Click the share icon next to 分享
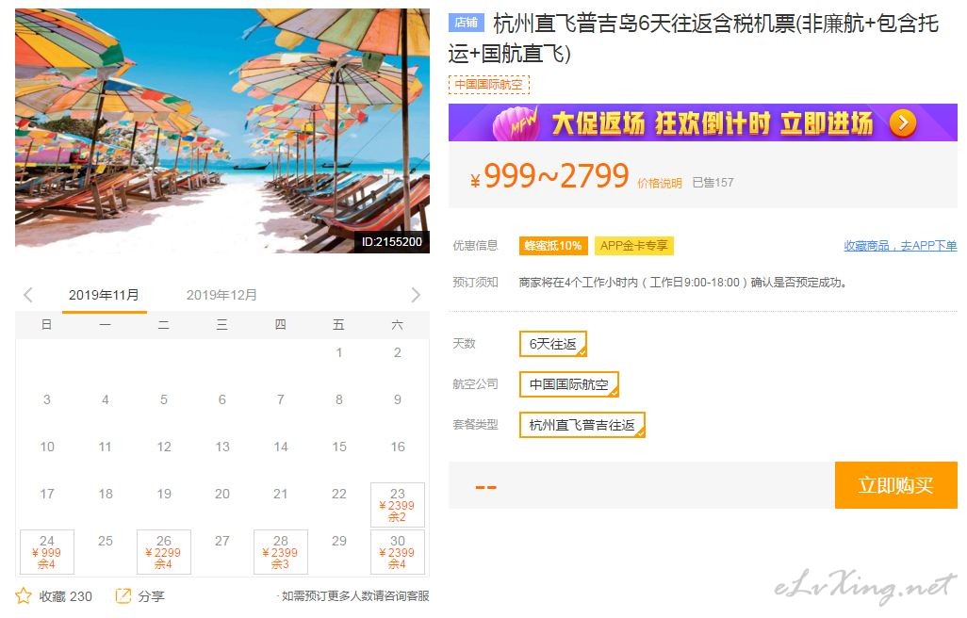This screenshot has width=967, height=618. pos(123,595)
